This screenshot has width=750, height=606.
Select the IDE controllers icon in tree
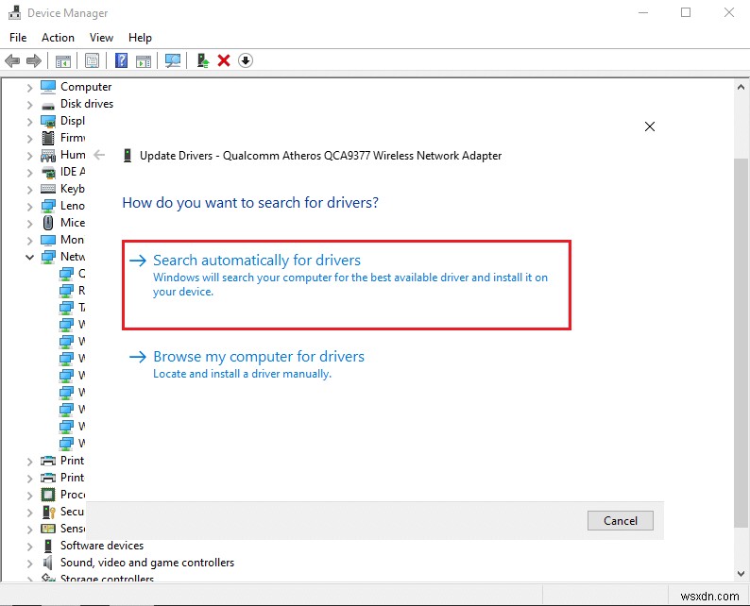48,172
